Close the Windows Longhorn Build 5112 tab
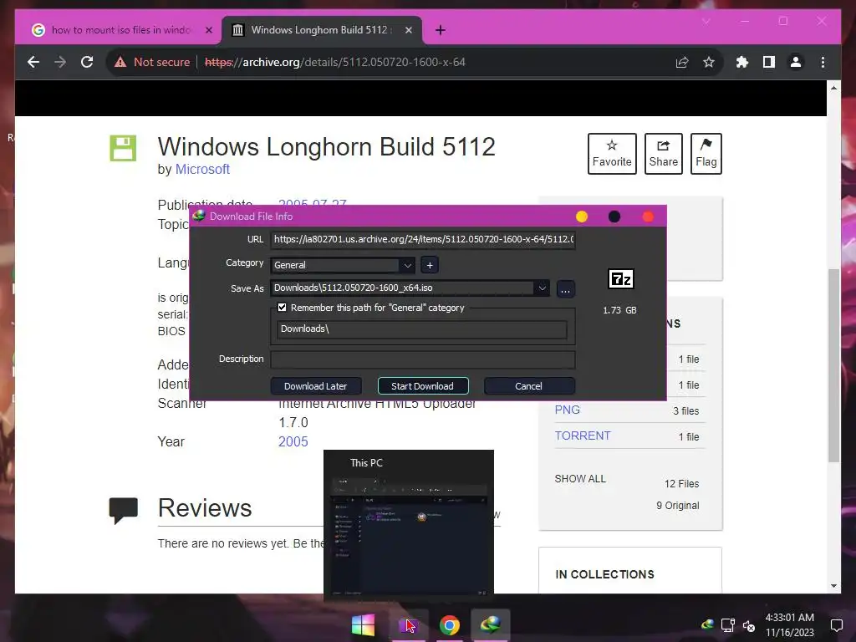 coord(408,30)
